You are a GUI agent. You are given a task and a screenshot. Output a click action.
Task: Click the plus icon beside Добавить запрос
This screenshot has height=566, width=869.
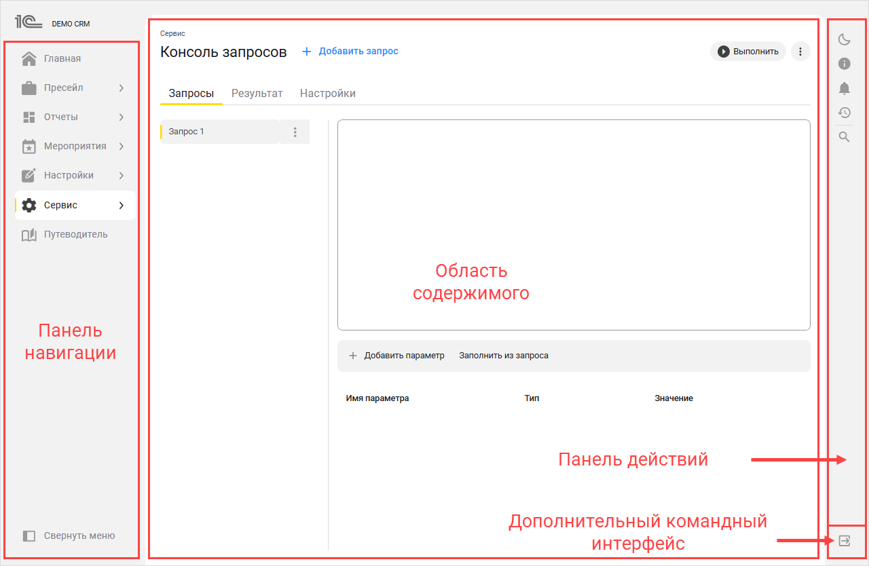307,52
